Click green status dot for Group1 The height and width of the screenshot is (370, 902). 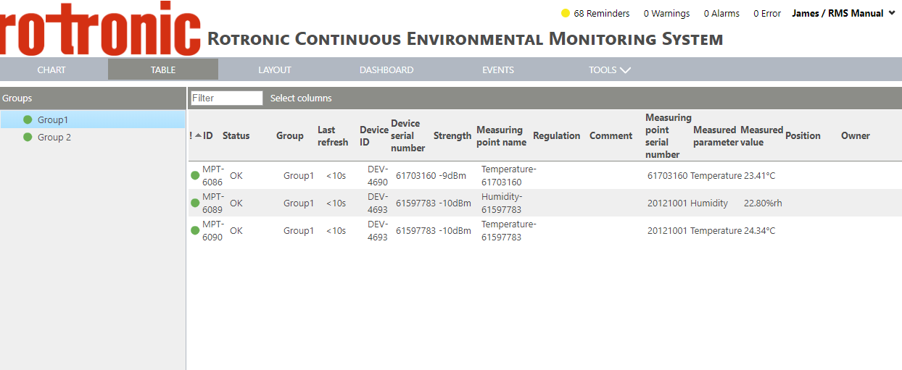pos(28,119)
